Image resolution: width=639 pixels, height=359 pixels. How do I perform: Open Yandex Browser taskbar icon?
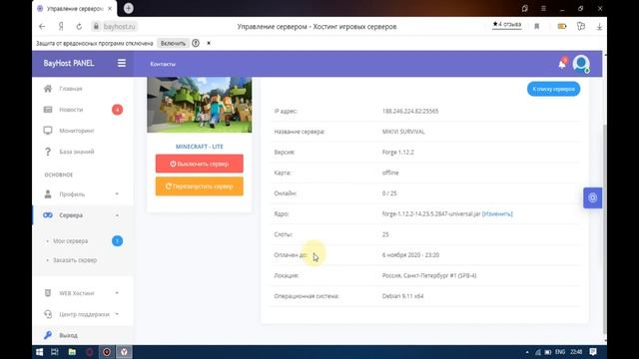[x=124, y=352]
